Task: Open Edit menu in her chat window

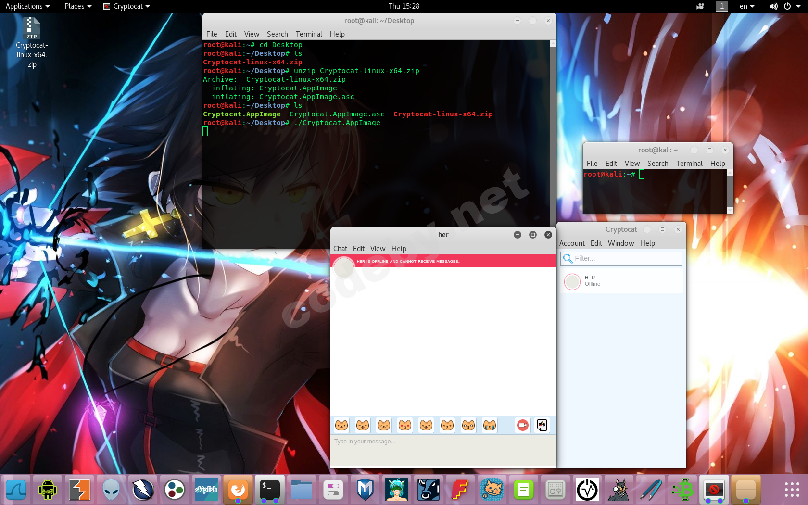Action: pyautogui.click(x=359, y=249)
